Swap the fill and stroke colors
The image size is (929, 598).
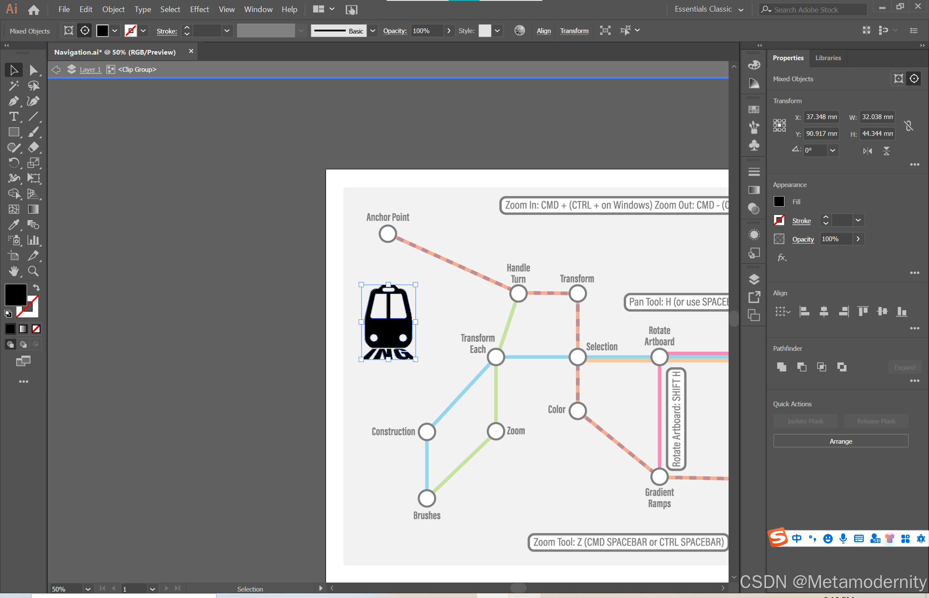click(x=37, y=288)
